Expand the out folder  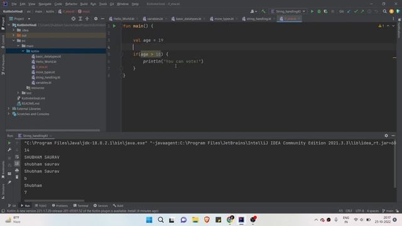point(14,35)
